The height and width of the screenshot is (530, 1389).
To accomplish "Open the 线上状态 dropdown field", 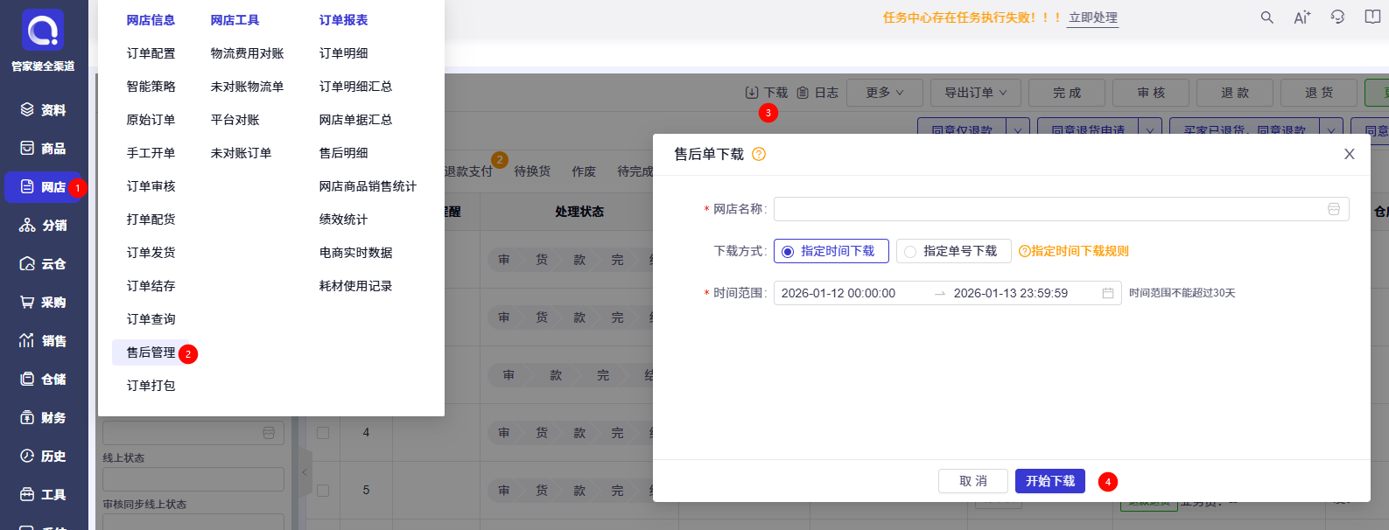I will point(193,479).
